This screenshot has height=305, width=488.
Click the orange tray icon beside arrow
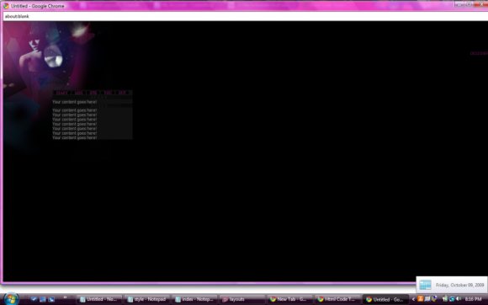(x=420, y=299)
